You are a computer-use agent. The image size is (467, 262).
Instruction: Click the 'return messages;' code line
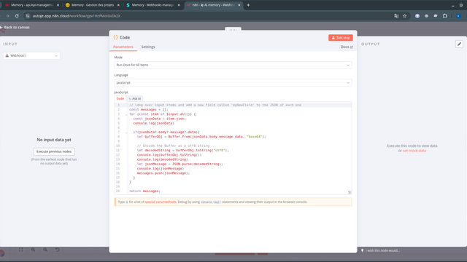[x=144, y=191]
